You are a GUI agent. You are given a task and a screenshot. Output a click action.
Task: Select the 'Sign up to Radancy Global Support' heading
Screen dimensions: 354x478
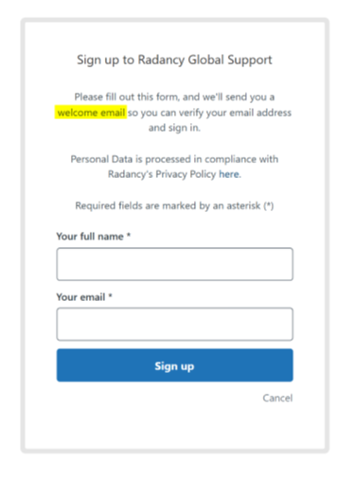(174, 60)
